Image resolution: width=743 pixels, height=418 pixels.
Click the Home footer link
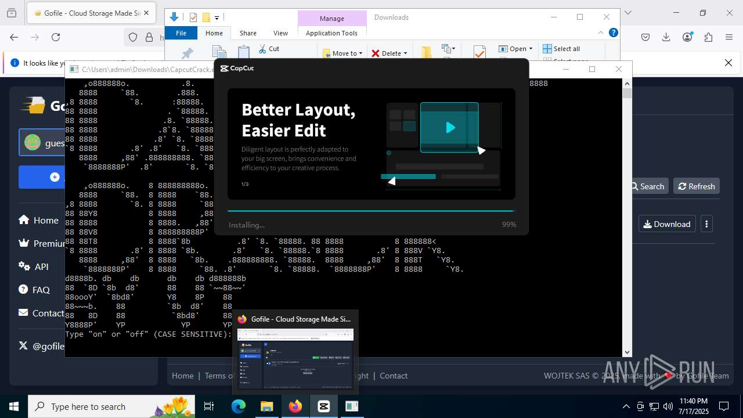pos(182,376)
